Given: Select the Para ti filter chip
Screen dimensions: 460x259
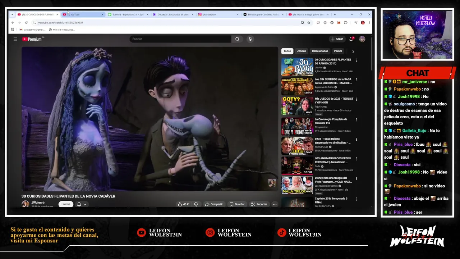Looking at the screenshot, I should pyautogui.click(x=338, y=51).
